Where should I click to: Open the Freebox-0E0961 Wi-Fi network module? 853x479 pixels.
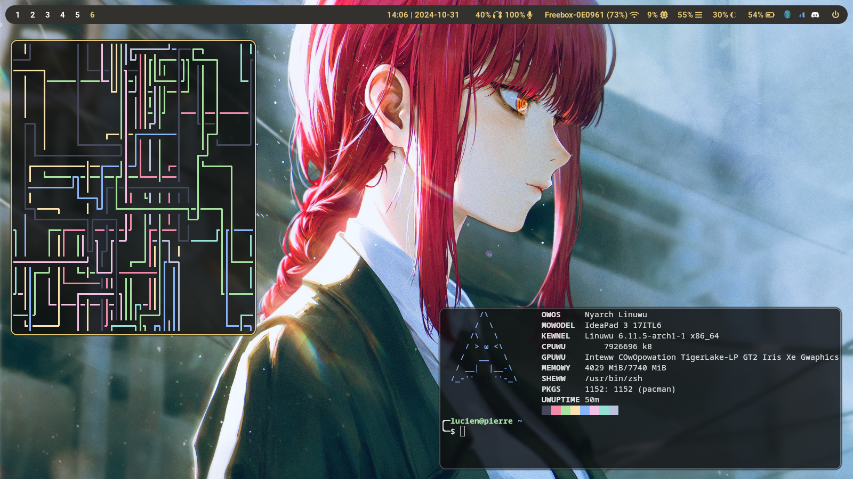click(591, 15)
